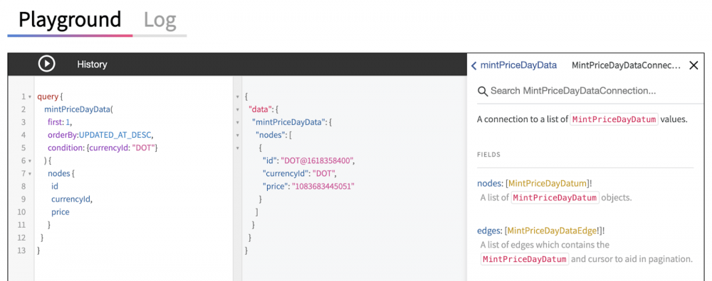712x281 pixels.
Task: Select the Playground tab
Action: [70, 20]
